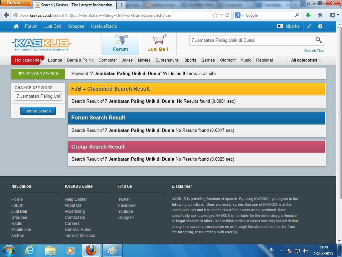Open Jual Beli in top blue navigation
342x257 pixels.
[x=52, y=26]
